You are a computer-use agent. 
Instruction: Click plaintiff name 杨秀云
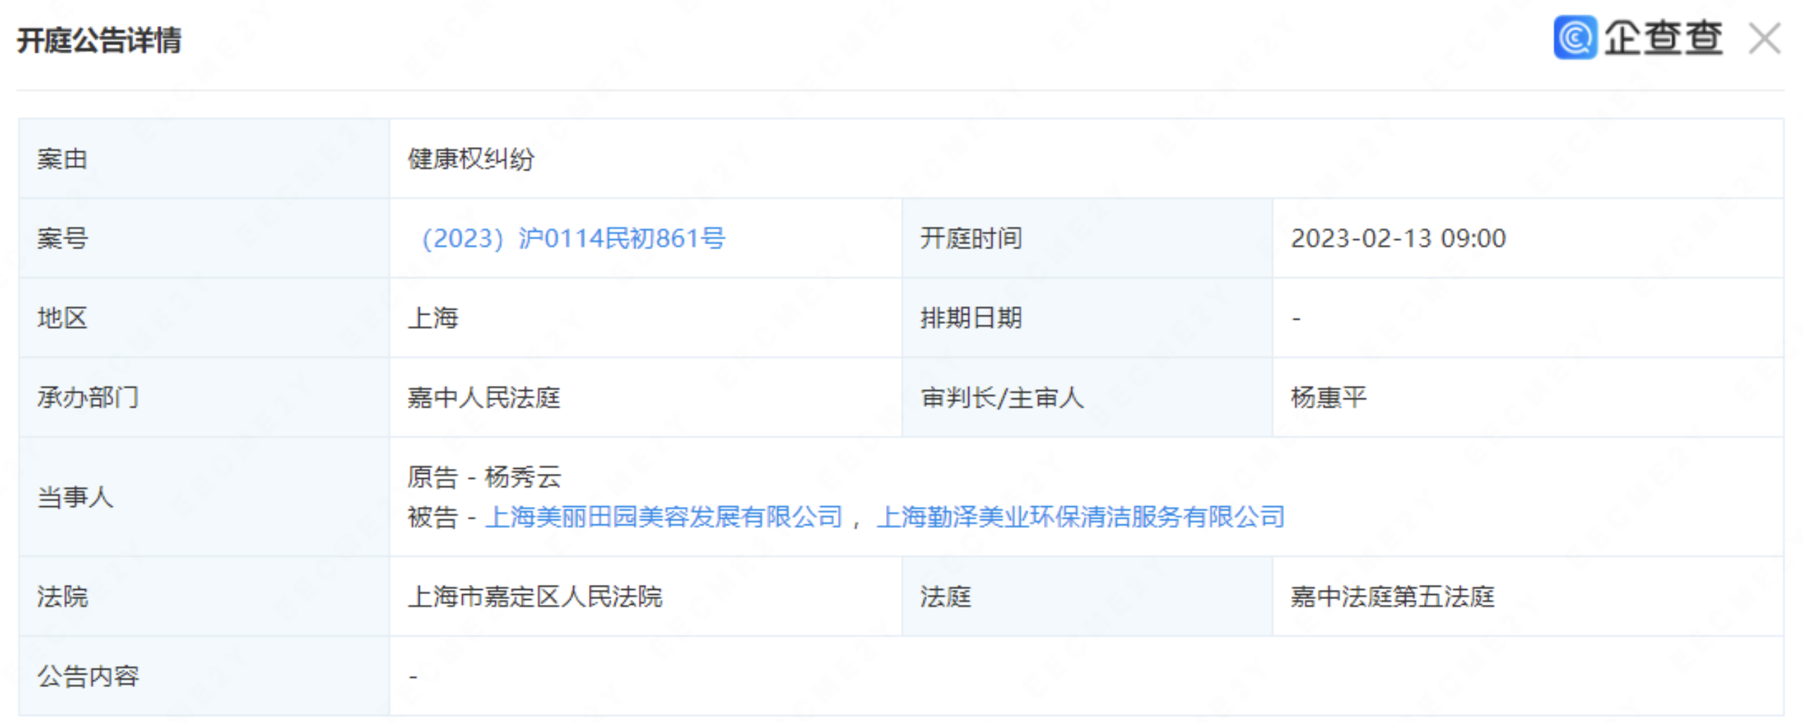(523, 477)
